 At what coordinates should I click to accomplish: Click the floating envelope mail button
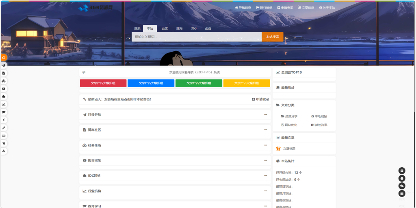(402, 193)
